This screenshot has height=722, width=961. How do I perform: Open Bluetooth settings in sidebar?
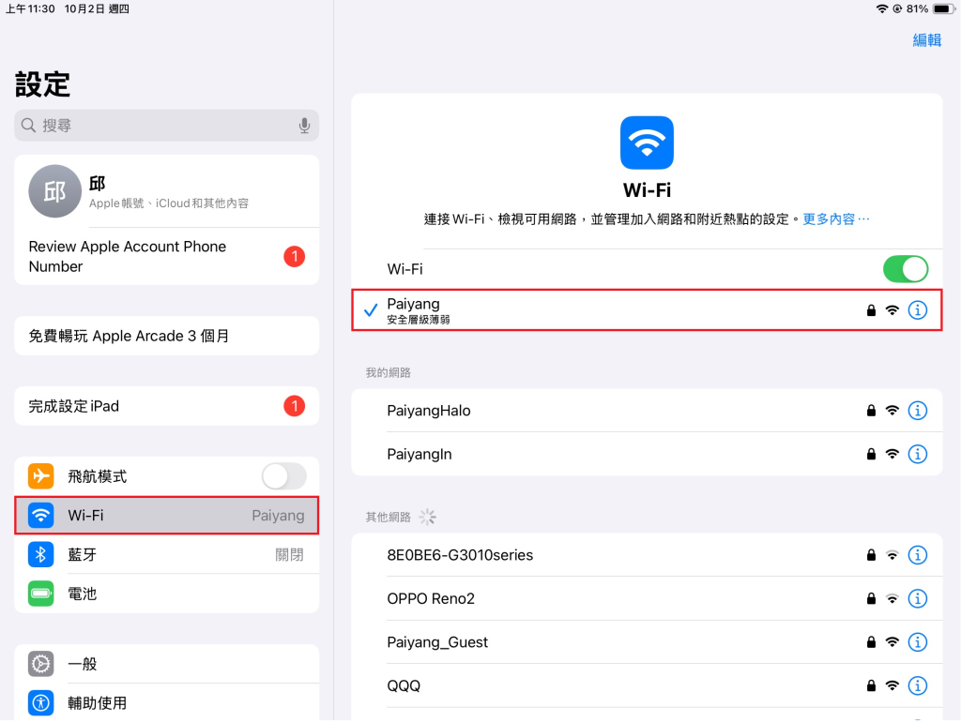coord(166,554)
